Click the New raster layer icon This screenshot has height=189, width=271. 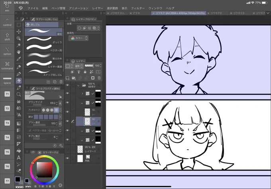[x=68, y=78]
